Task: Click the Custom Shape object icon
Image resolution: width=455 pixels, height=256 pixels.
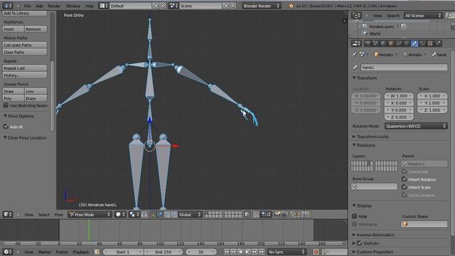Action: 405,224
